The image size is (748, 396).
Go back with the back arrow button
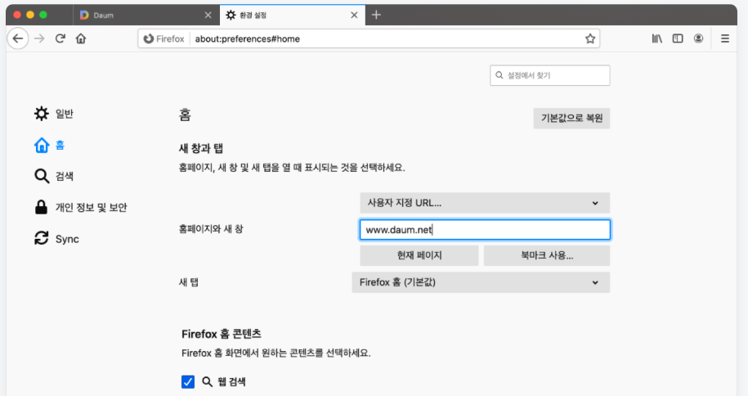coord(18,38)
